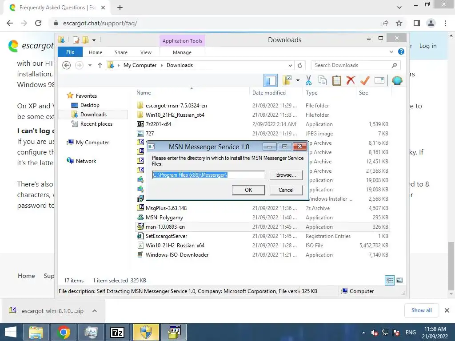Switch to the Share ribbon tab

coord(121,52)
